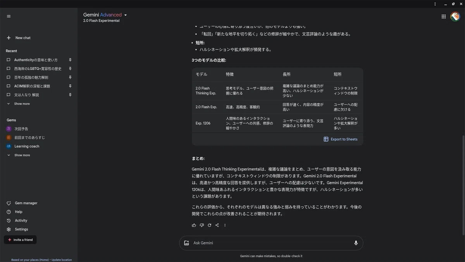Open the ACIM解釈の深堀と課題 recent chat

coord(32,86)
